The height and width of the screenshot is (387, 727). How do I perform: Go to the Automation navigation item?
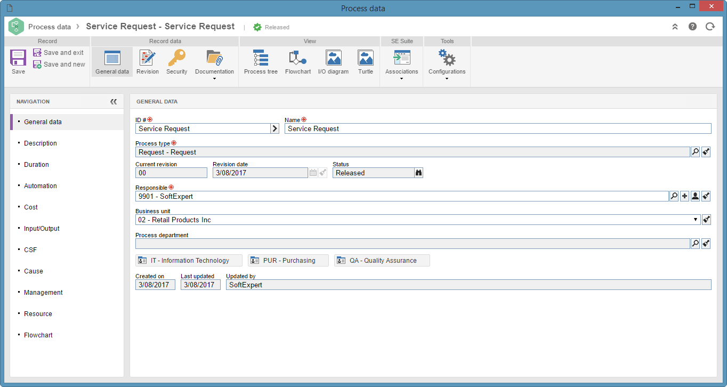tap(41, 186)
